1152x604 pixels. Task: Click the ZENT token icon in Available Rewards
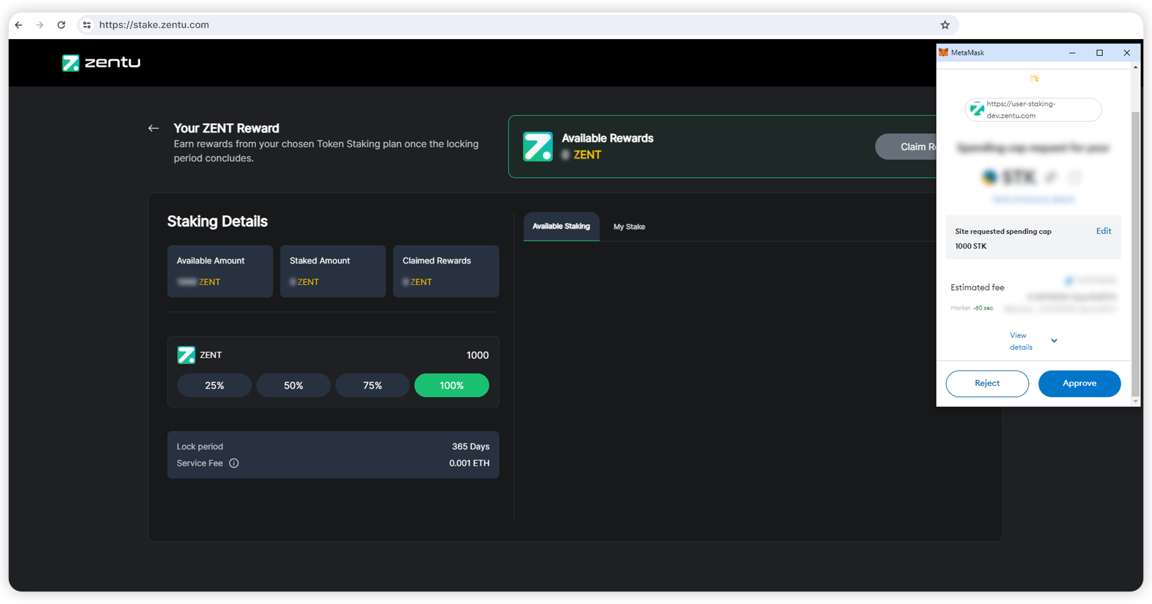pyautogui.click(x=537, y=146)
